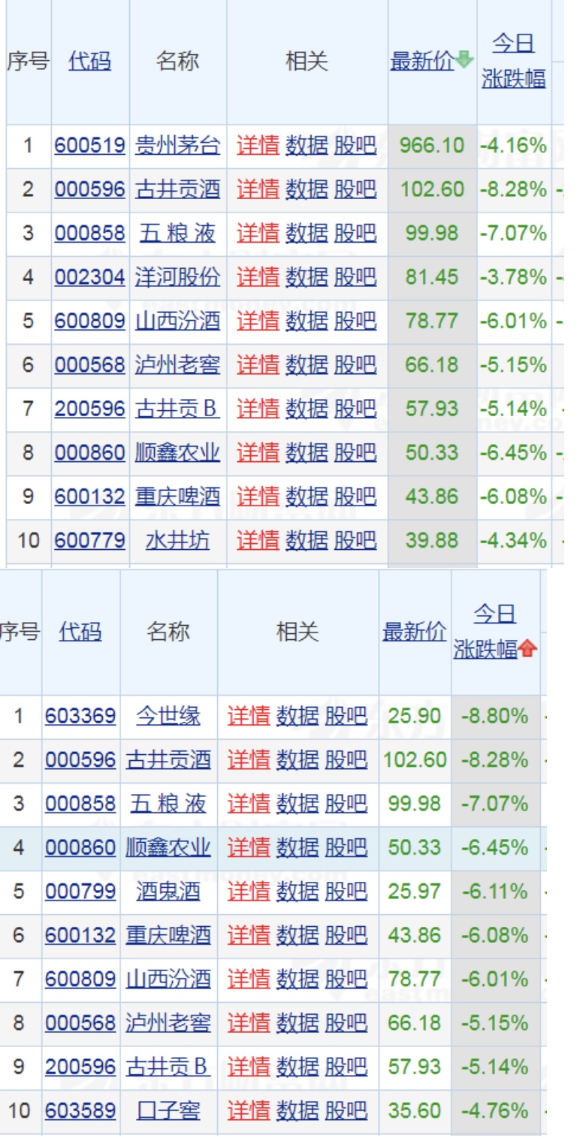
Task: Sort by 代码 in the table listing 今世缘 first
Action: [x=80, y=632]
